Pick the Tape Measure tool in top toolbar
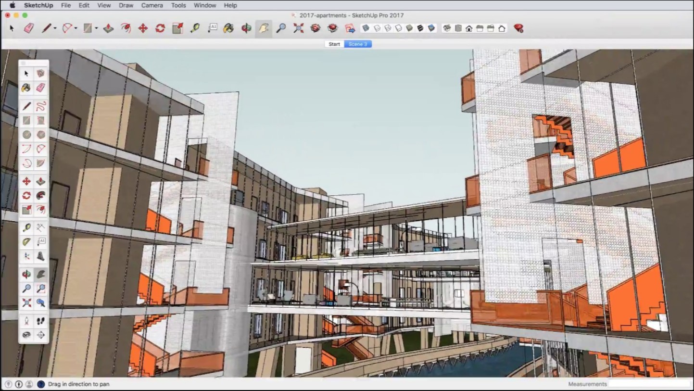Screen dimensions: 694x391 [195, 28]
